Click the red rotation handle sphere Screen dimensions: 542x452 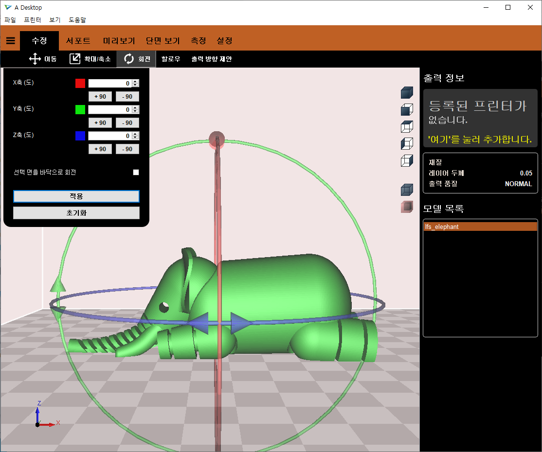point(217,139)
